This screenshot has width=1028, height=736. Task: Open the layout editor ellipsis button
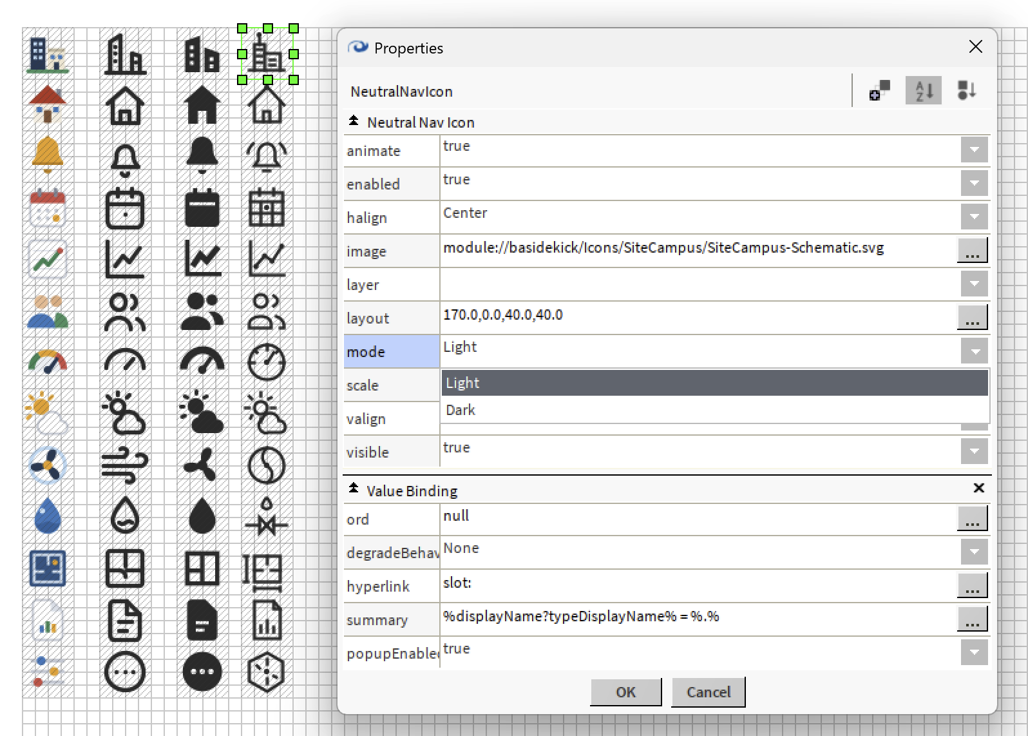972,317
